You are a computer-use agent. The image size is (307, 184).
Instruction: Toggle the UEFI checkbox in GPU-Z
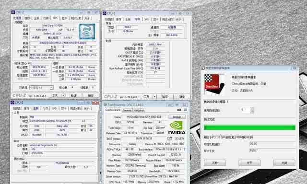[176, 138]
